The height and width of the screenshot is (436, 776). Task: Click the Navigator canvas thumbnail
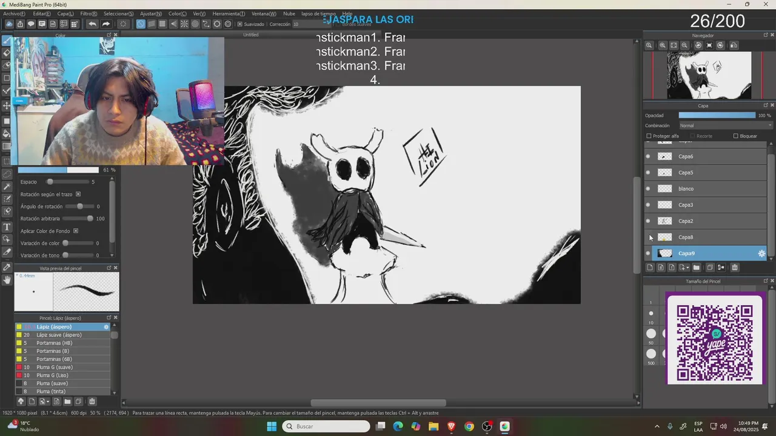pos(709,75)
